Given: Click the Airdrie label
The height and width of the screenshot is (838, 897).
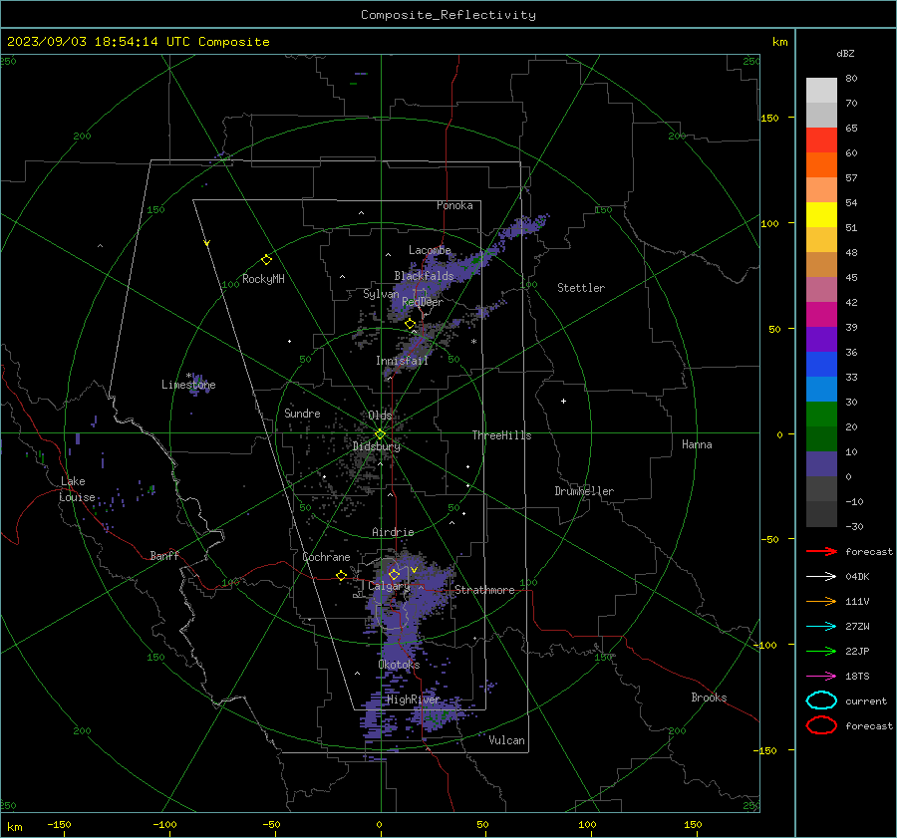Looking at the screenshot, I should tap(393, 532).
